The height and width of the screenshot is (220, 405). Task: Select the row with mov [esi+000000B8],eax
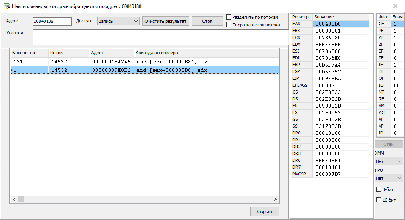[x=145, y=62]
